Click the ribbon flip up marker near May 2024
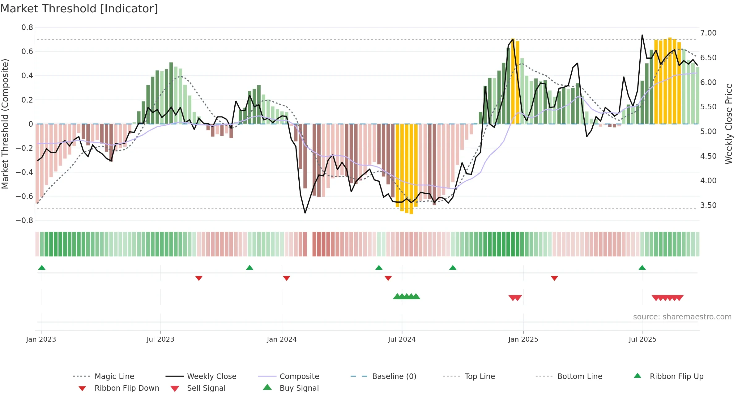Image resolution: width=742 pixels, height=417 pixels. [x=379, y=267]
